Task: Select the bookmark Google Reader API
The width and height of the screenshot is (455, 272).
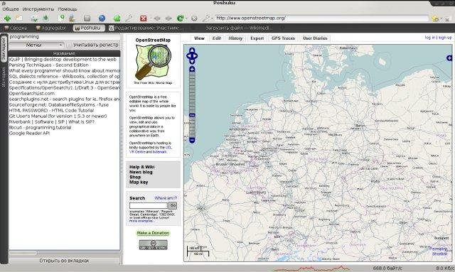Action: click(x=29, y=133)
